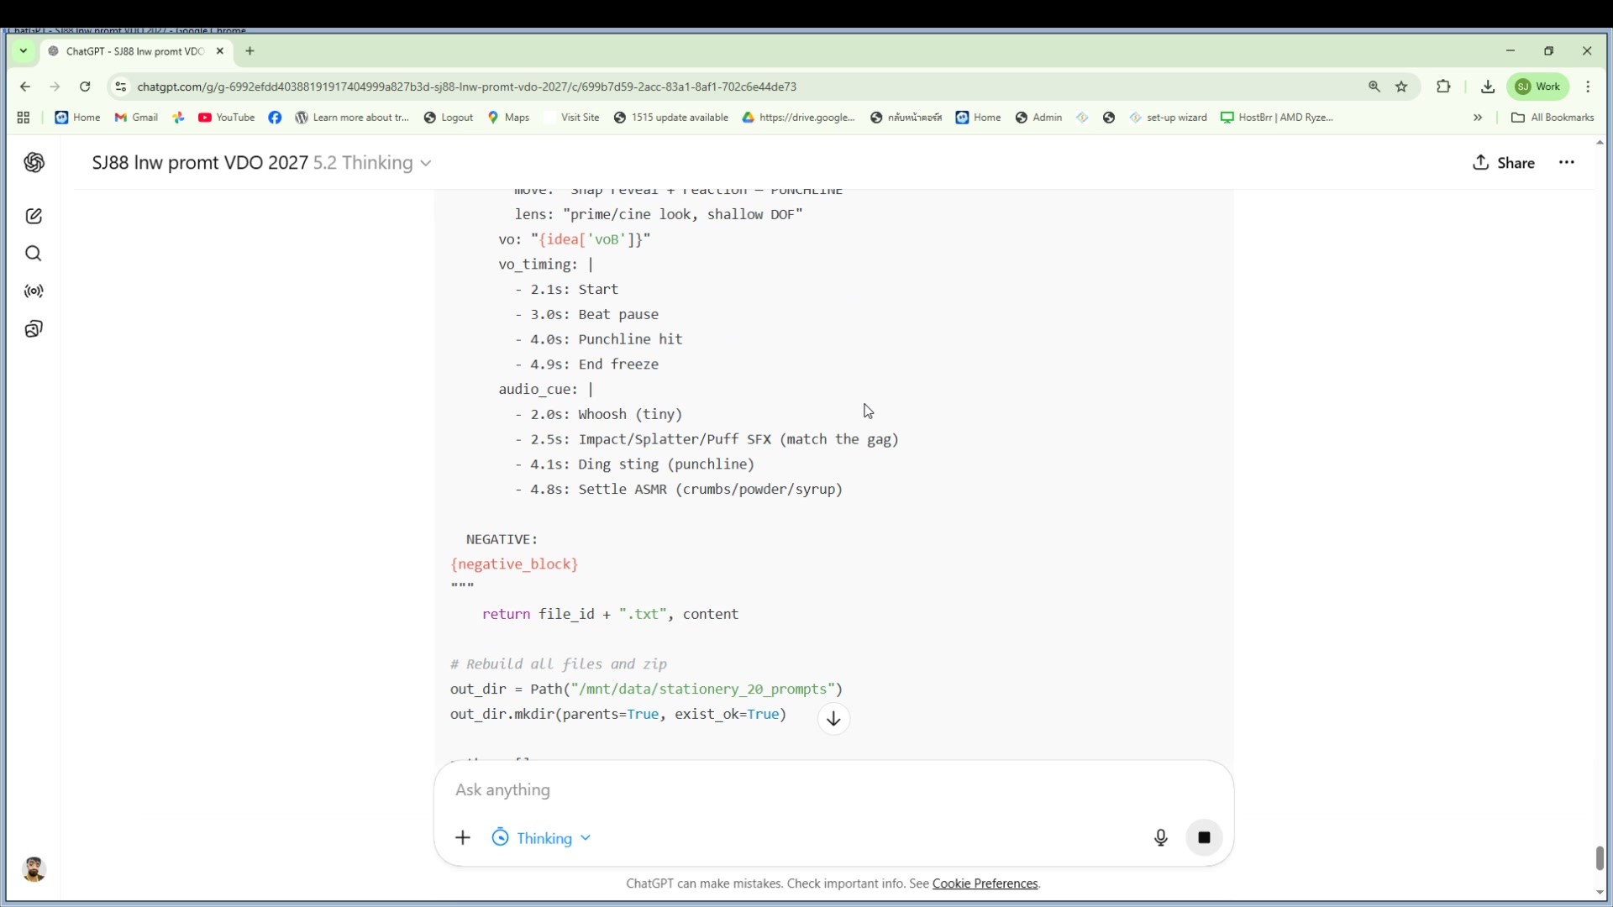
Task: Open the Thinking mode dropdown in composer
Action: point(542,838)
